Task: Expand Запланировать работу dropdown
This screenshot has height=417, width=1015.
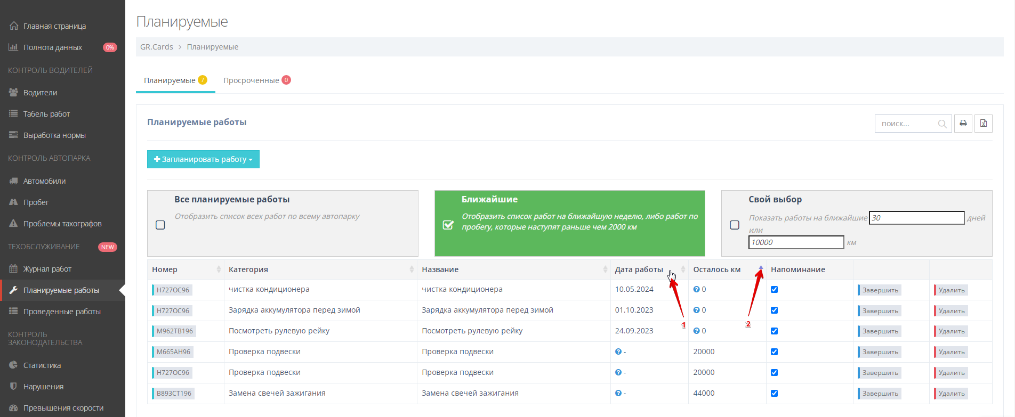Action: coord(203,159)
